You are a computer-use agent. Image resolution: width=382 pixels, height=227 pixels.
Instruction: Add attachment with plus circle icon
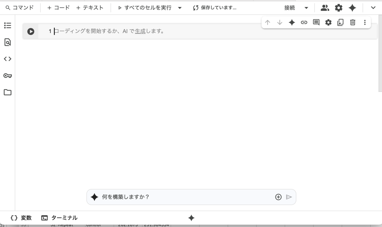(278, 197)
